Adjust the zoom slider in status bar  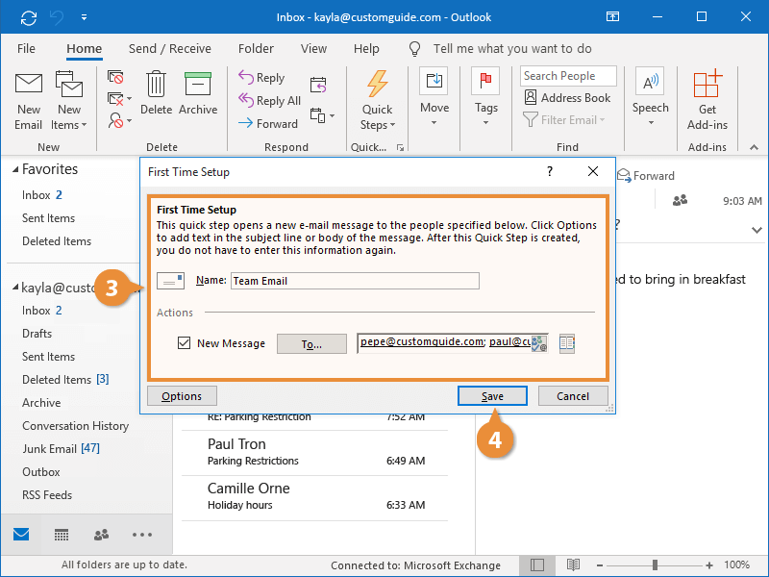click(656, 565)
